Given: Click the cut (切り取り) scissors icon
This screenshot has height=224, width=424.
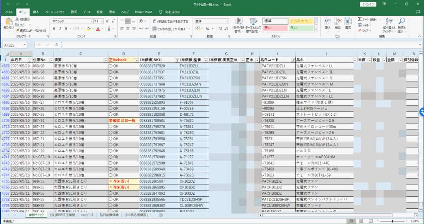Looking at the screenshot, I should [x=17, y=19].
